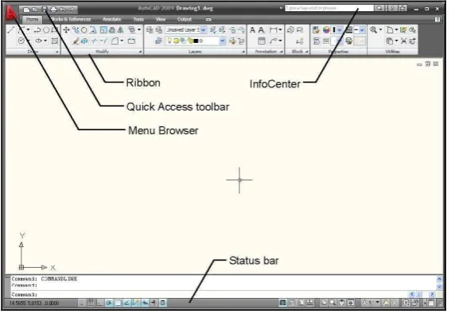Open the dimension tool flyout arrow
Viewport: 451px width, 321px height.
pyautogui.click(x=280, y=30)
